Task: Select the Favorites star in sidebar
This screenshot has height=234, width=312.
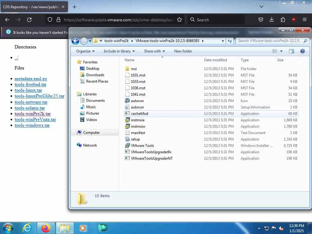Action: click(x=79, y=62)
